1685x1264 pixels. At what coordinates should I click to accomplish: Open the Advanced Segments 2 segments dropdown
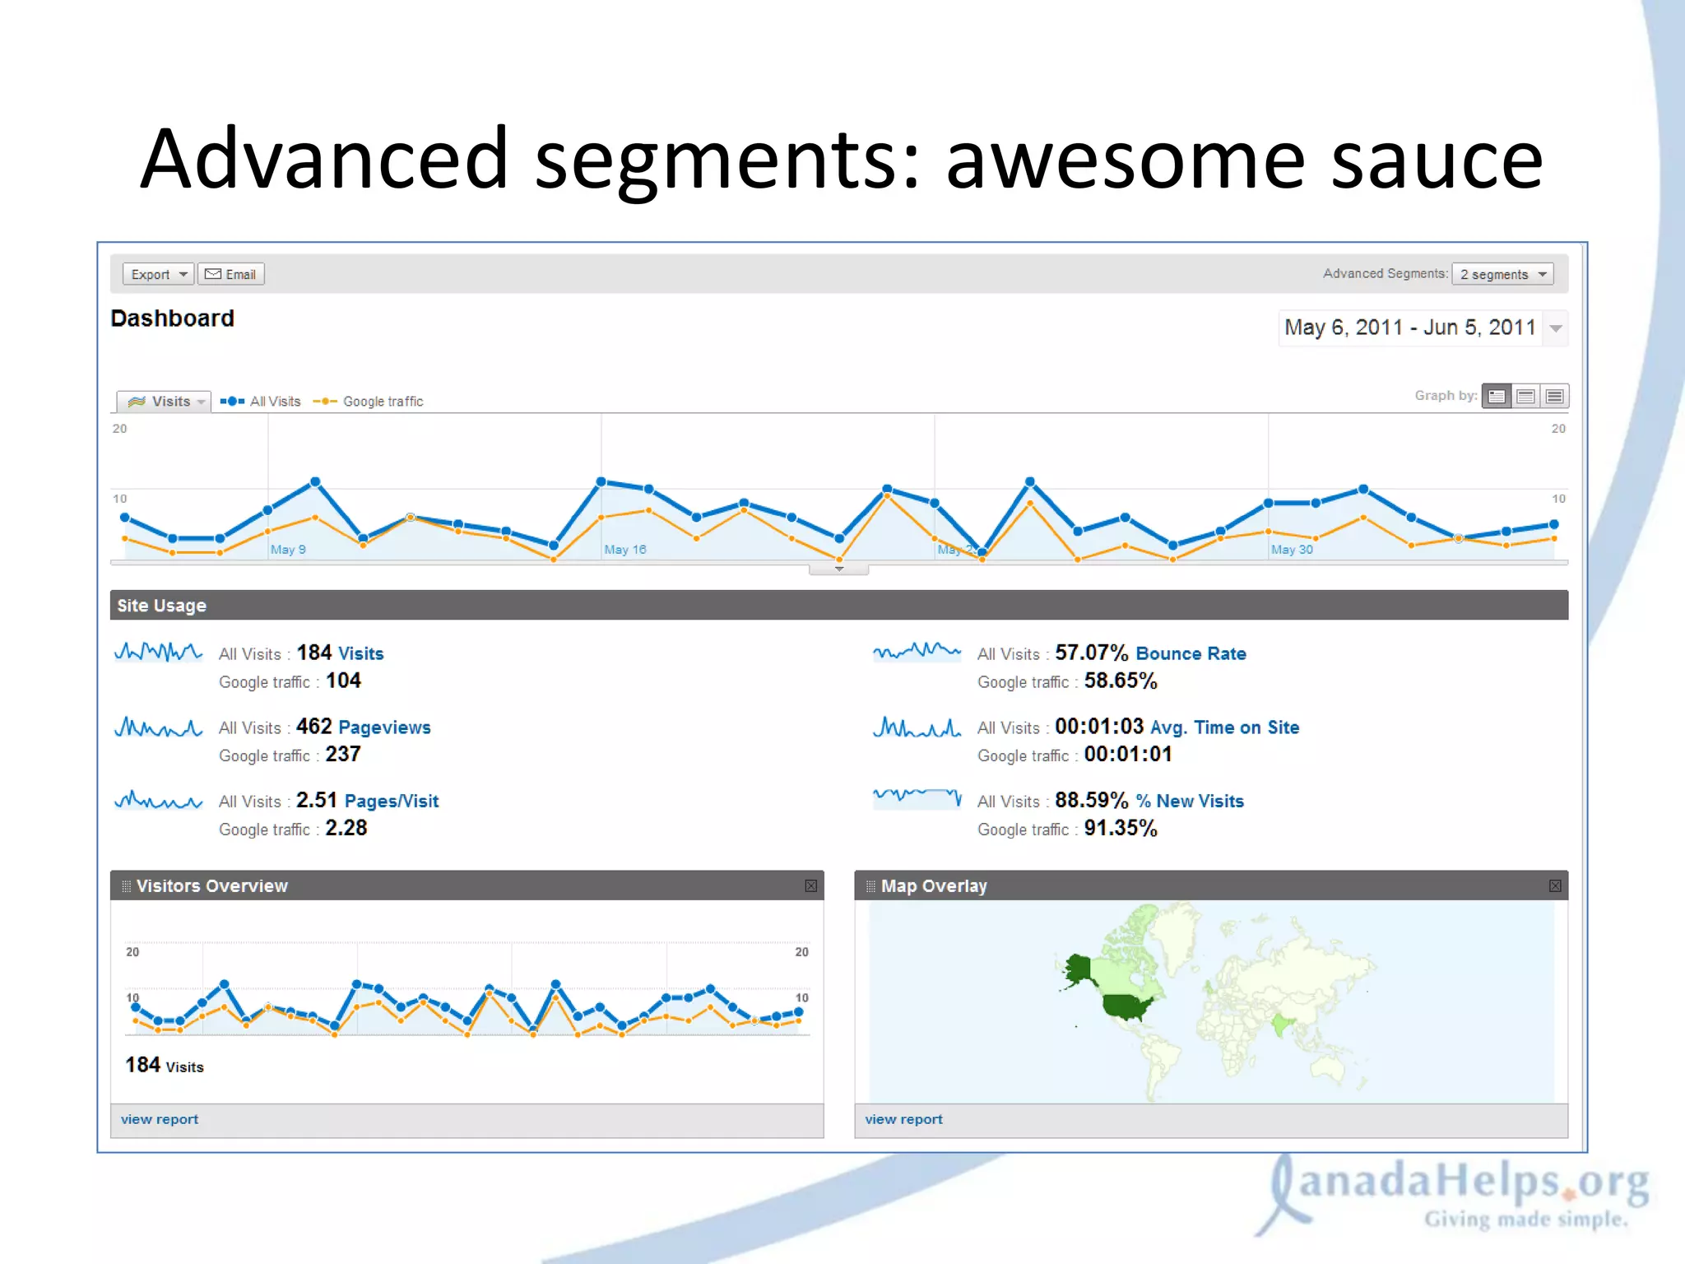tap(1502, 274)
